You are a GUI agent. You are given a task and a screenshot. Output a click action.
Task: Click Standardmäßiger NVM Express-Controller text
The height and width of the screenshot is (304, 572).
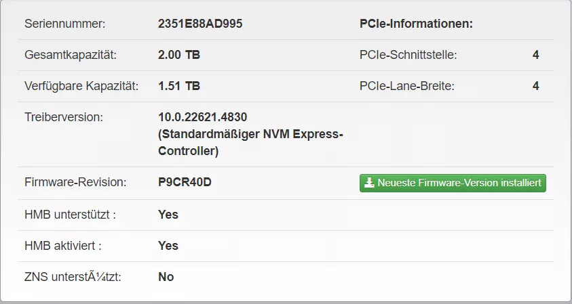[250, 142]
